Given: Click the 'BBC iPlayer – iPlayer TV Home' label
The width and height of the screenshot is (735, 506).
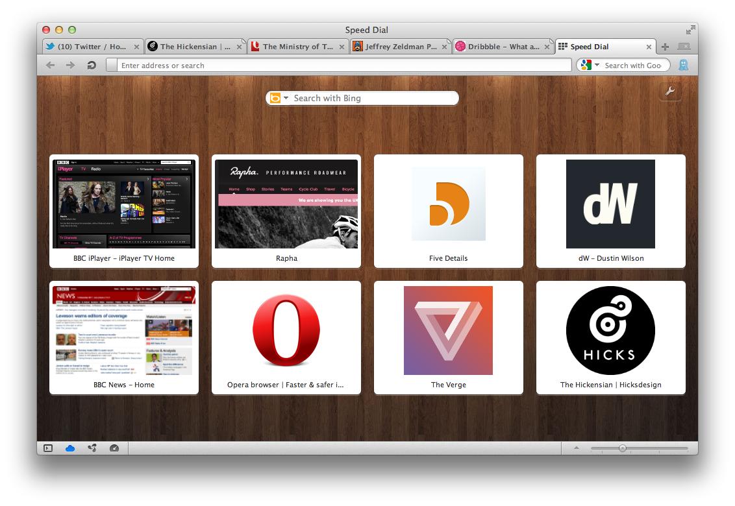Looking at the screenshot, I should 124,258.
